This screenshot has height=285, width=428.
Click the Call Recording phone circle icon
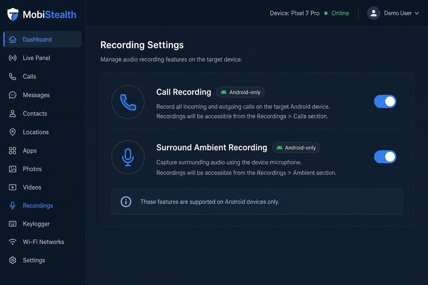pos(128,102)
